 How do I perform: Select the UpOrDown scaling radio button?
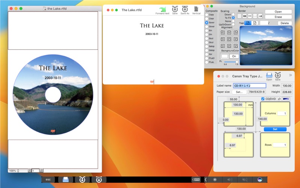pos(233,24)
